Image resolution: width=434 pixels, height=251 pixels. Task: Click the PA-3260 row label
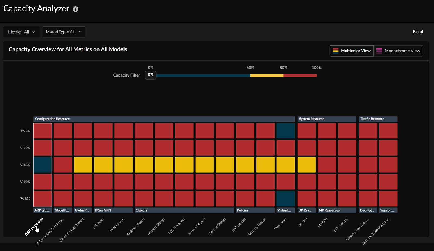coord(25,148)
